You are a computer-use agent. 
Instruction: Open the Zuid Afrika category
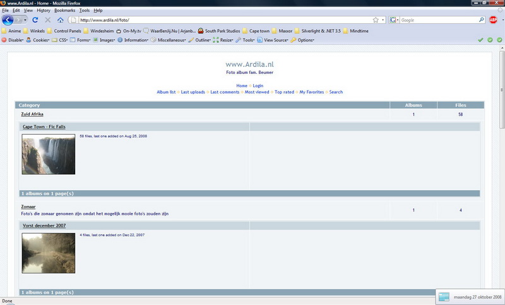32,114
